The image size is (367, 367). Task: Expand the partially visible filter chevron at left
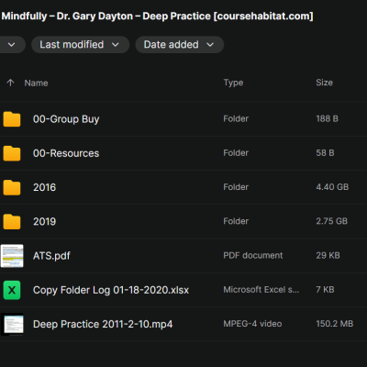click(x=12, y=45)
